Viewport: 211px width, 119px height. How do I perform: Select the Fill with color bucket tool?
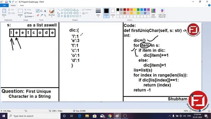[42, 11]
